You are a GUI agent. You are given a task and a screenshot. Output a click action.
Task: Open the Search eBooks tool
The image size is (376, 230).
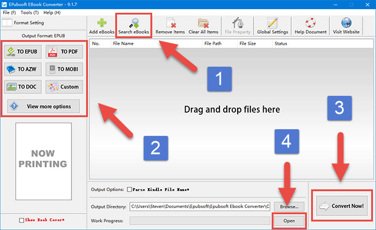[133, 26]
